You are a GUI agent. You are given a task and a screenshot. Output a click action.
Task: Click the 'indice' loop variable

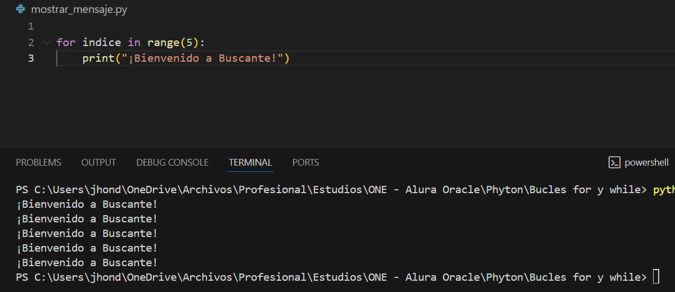click(102, 42)
